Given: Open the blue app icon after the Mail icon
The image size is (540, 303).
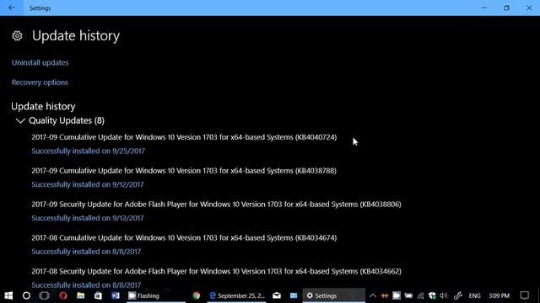Looking at the screenshot, I should tap(294, 295).
